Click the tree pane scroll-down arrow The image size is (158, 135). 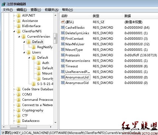coord(55,123)
